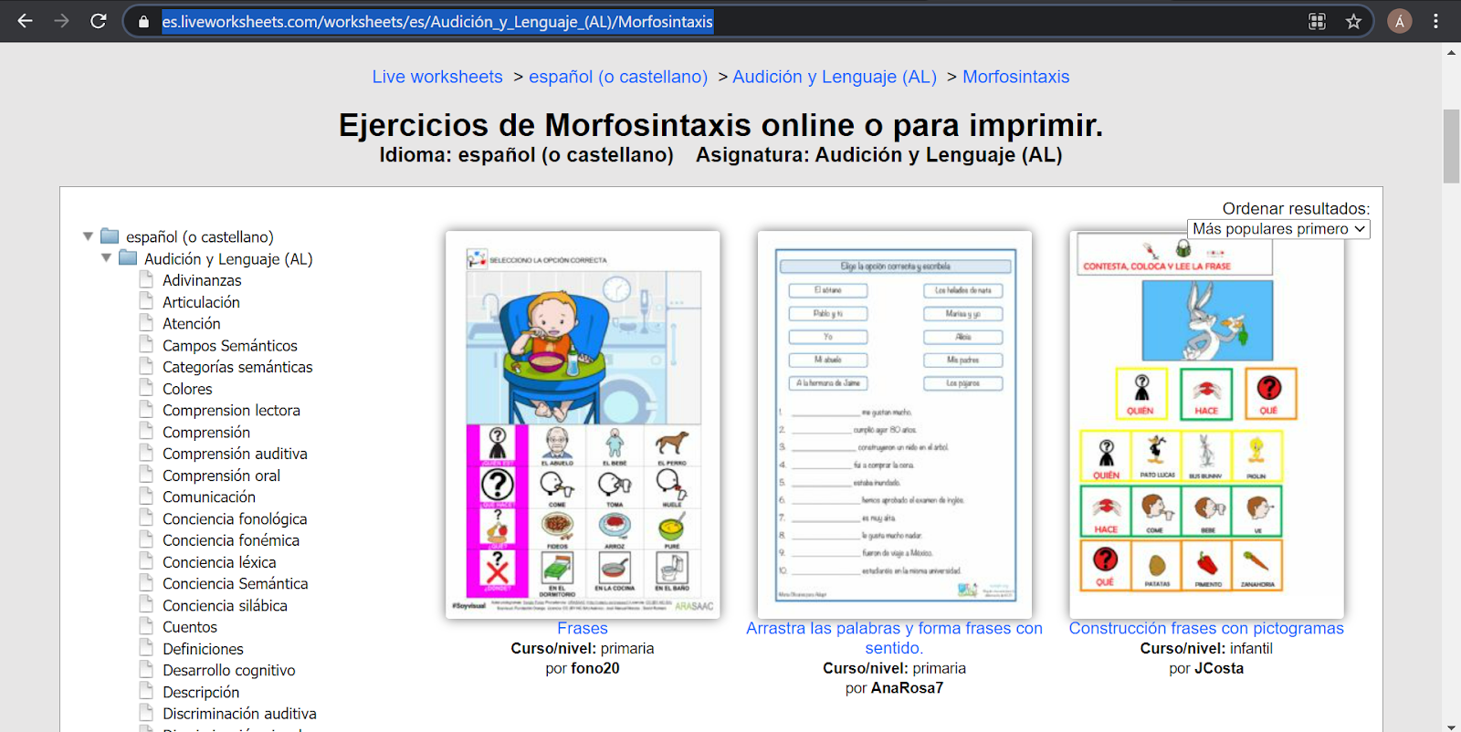1461x732 pixels.
Task: Click document icon next to Cuentos
Action: tap(146, 625)
